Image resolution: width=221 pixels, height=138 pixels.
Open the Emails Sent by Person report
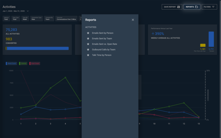click(x=103, y=33)
